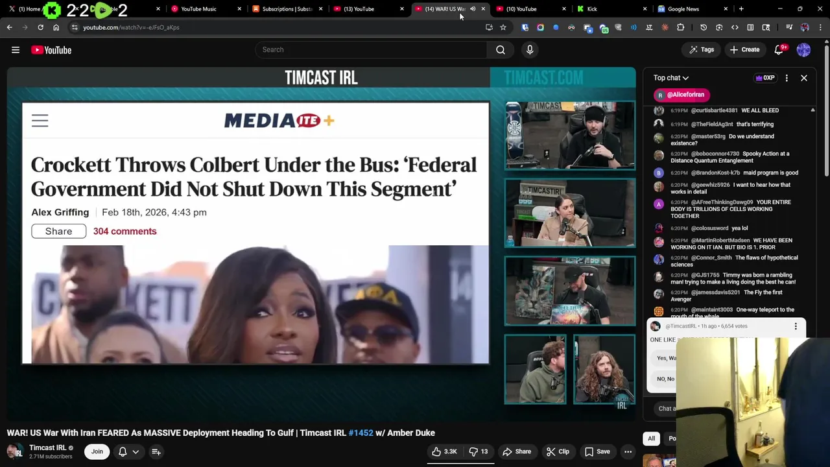
Task: Close the Google News tab
Action: [726, 9]
